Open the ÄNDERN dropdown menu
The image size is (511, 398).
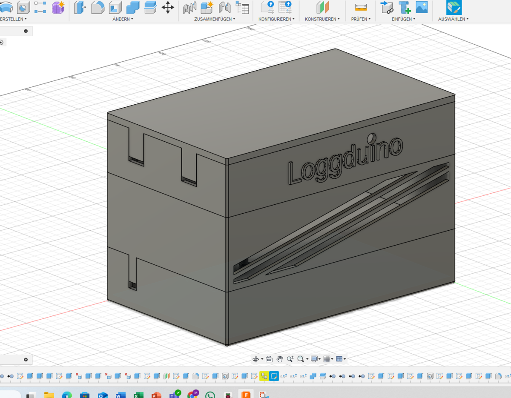pyautogui.click(x=123, y=19)
